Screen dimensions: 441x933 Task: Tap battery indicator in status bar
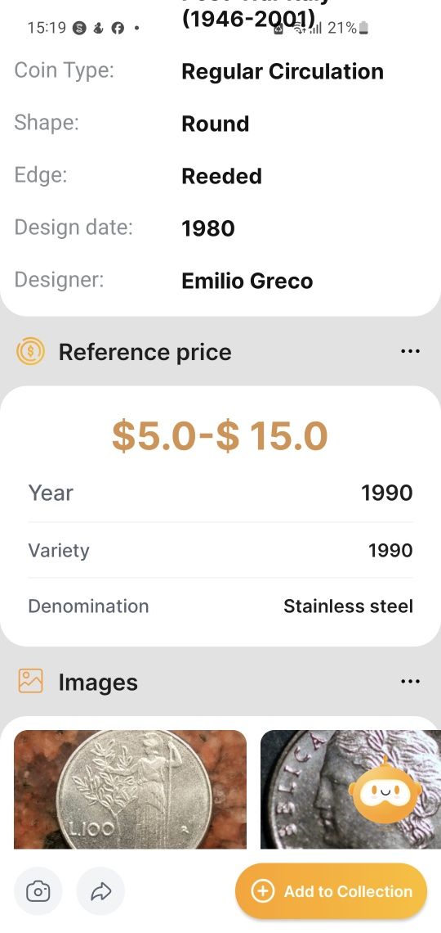click(364, 28)
